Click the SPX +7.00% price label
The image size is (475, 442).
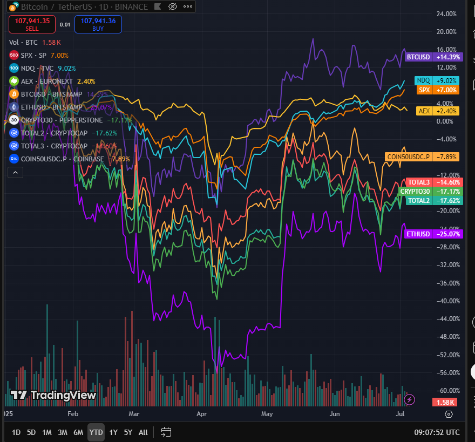438,90
